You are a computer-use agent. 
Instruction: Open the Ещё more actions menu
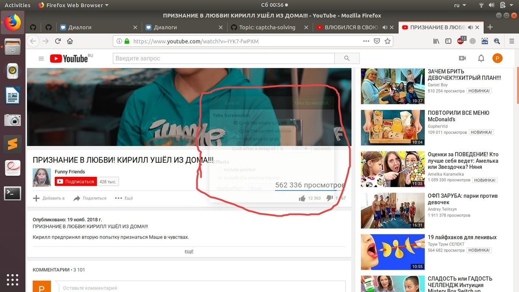click(124, 198)
